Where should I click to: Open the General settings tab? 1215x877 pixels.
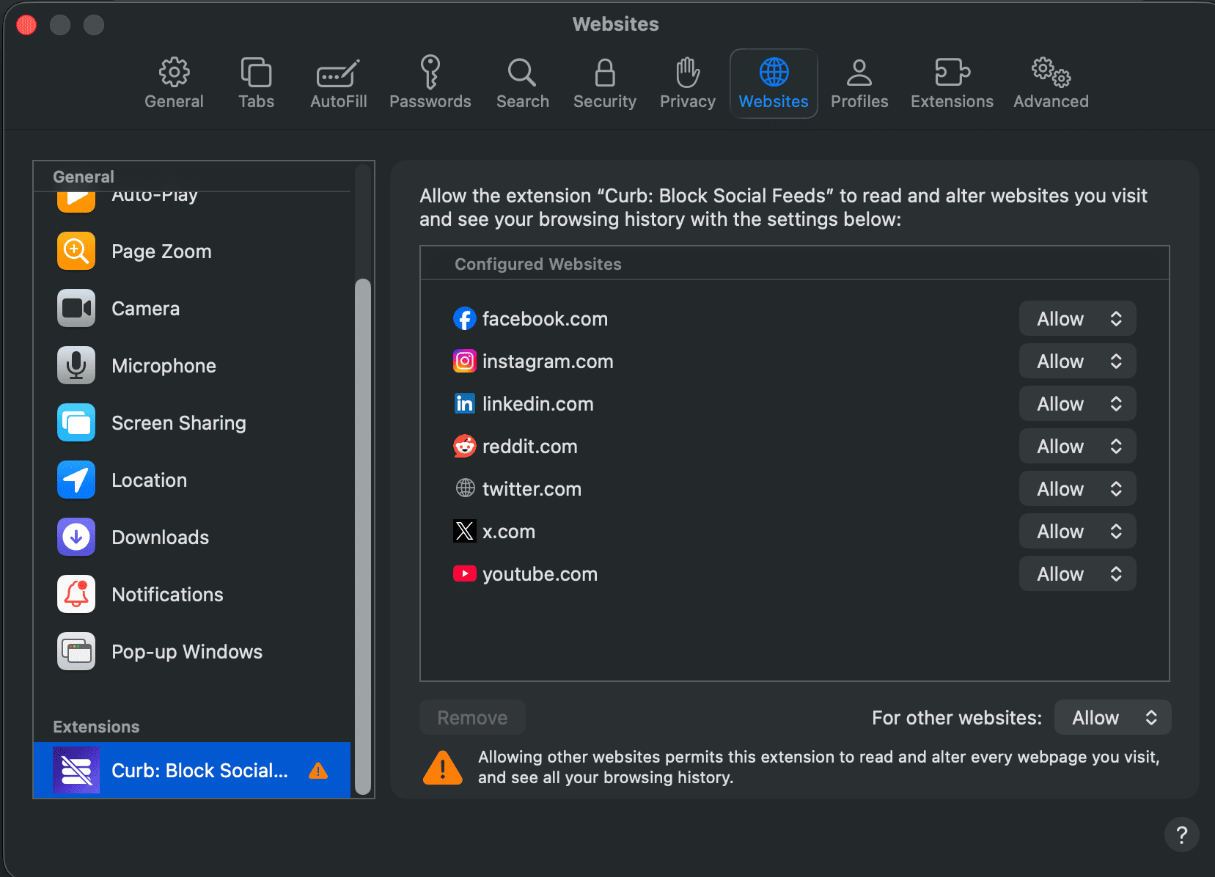(x=174, y=84)
